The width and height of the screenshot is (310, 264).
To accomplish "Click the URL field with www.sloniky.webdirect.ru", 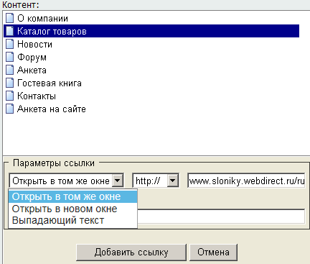I will click(x=246, y=181).
